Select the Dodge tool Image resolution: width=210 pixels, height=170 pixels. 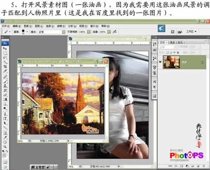[5, 108]
